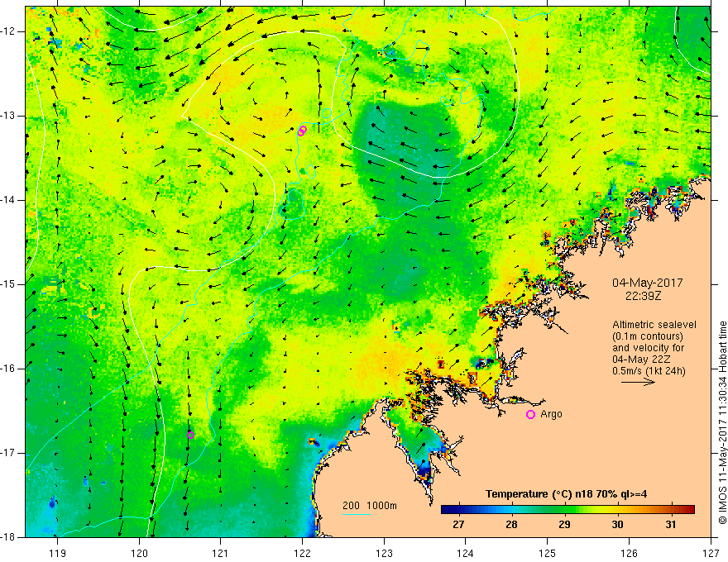
Task: Click the '(0.1m contours)' text
Action: pyautogui.click(x=648, y=336)
